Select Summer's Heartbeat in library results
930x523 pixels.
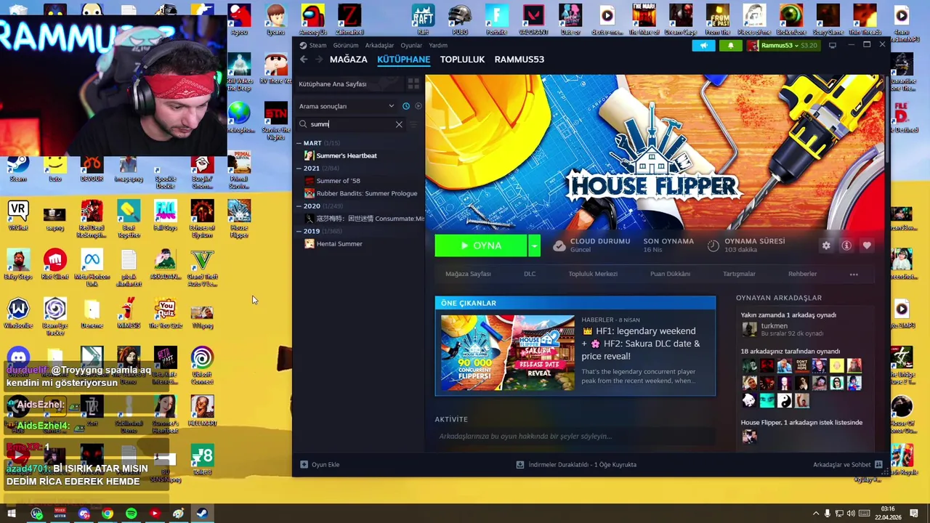[347, 155]
